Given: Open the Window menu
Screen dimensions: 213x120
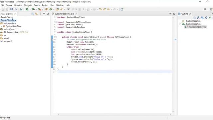Looking at the screenshot, I should pos(60,5).
